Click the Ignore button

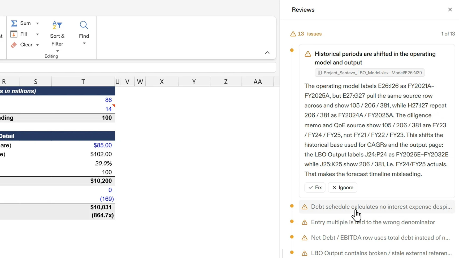point(343,187)
